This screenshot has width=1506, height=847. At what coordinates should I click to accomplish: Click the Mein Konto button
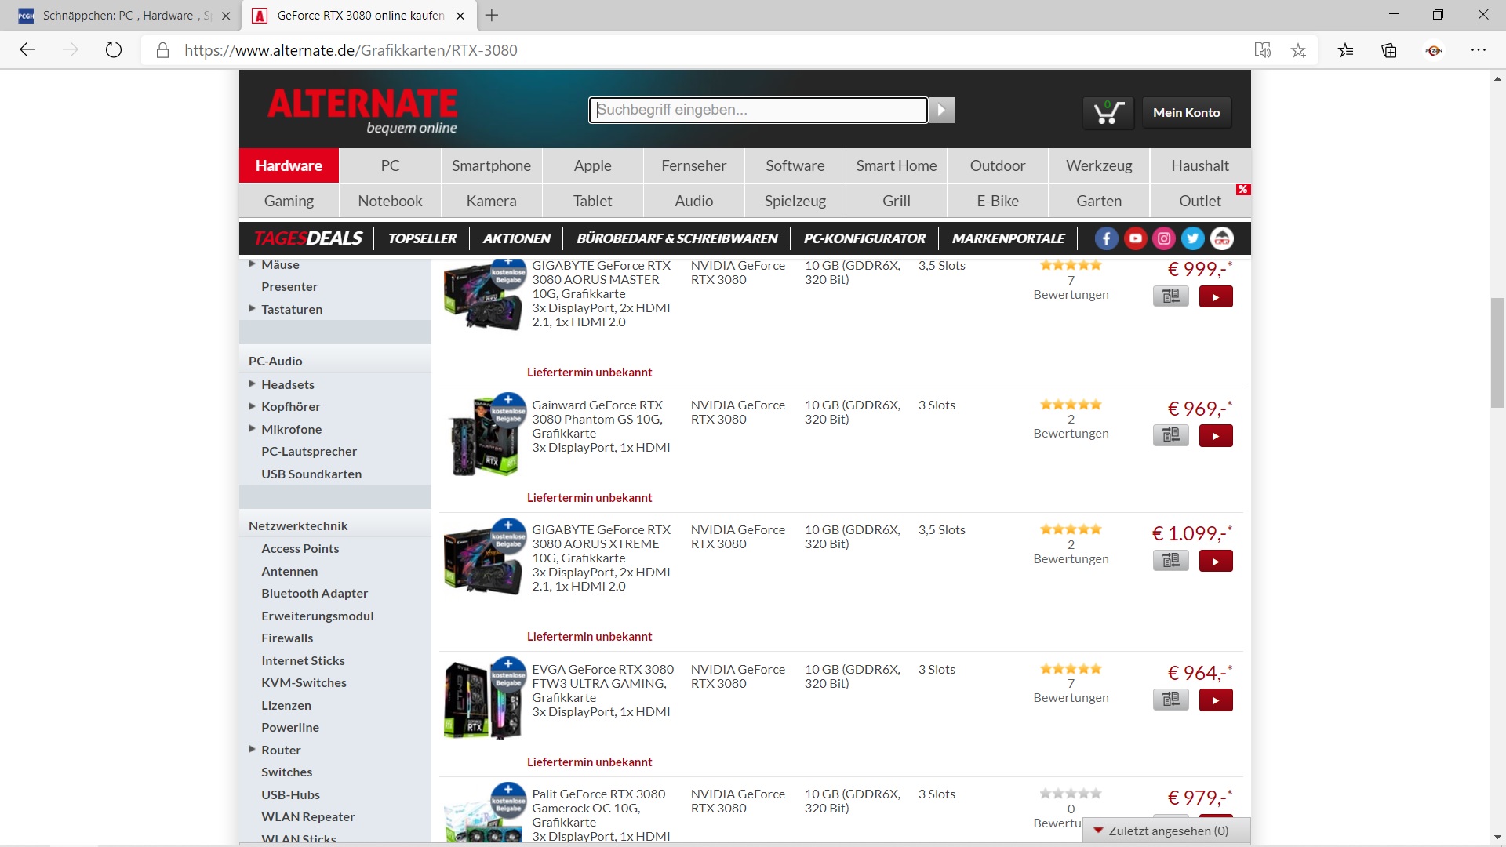click(x=1186, y=112)
